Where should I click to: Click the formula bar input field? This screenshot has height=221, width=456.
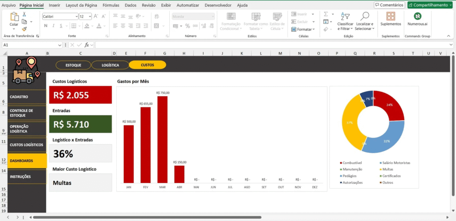click(267, 45)
